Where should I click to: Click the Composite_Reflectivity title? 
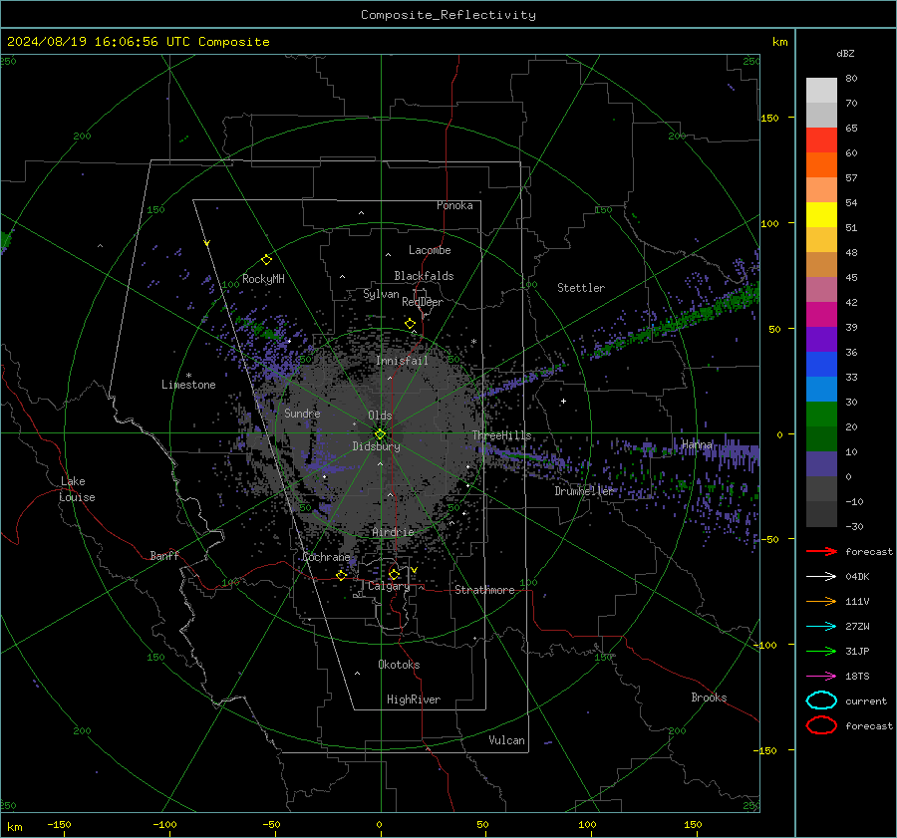448,15
